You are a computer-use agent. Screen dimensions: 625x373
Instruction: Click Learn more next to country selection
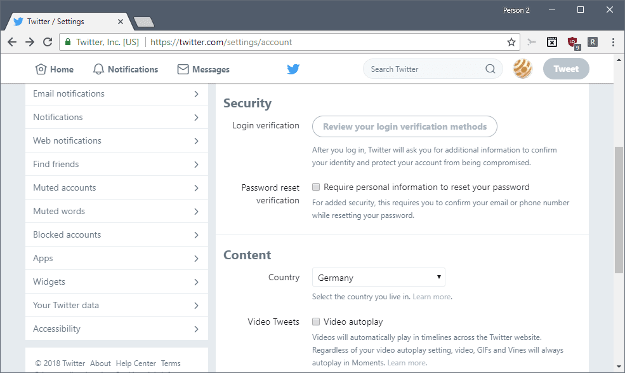coord(431,297)
